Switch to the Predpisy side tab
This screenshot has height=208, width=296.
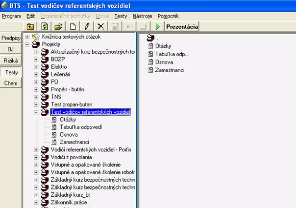[x=11, y=38]
